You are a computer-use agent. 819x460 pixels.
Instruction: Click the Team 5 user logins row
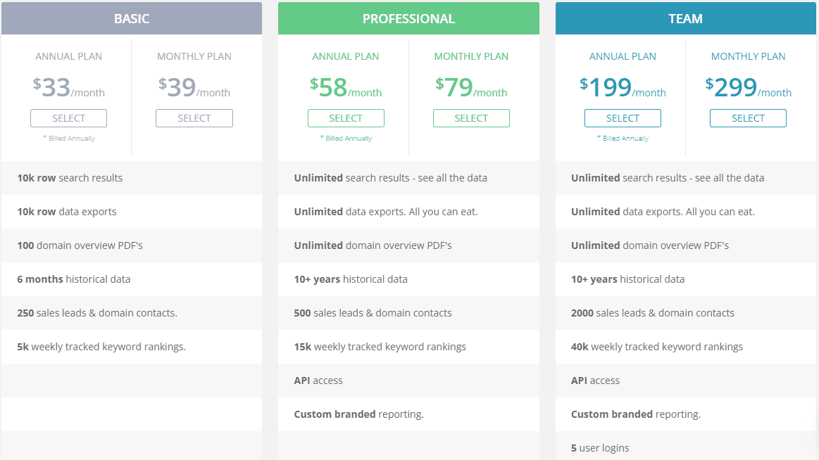(x=686, y=447)
